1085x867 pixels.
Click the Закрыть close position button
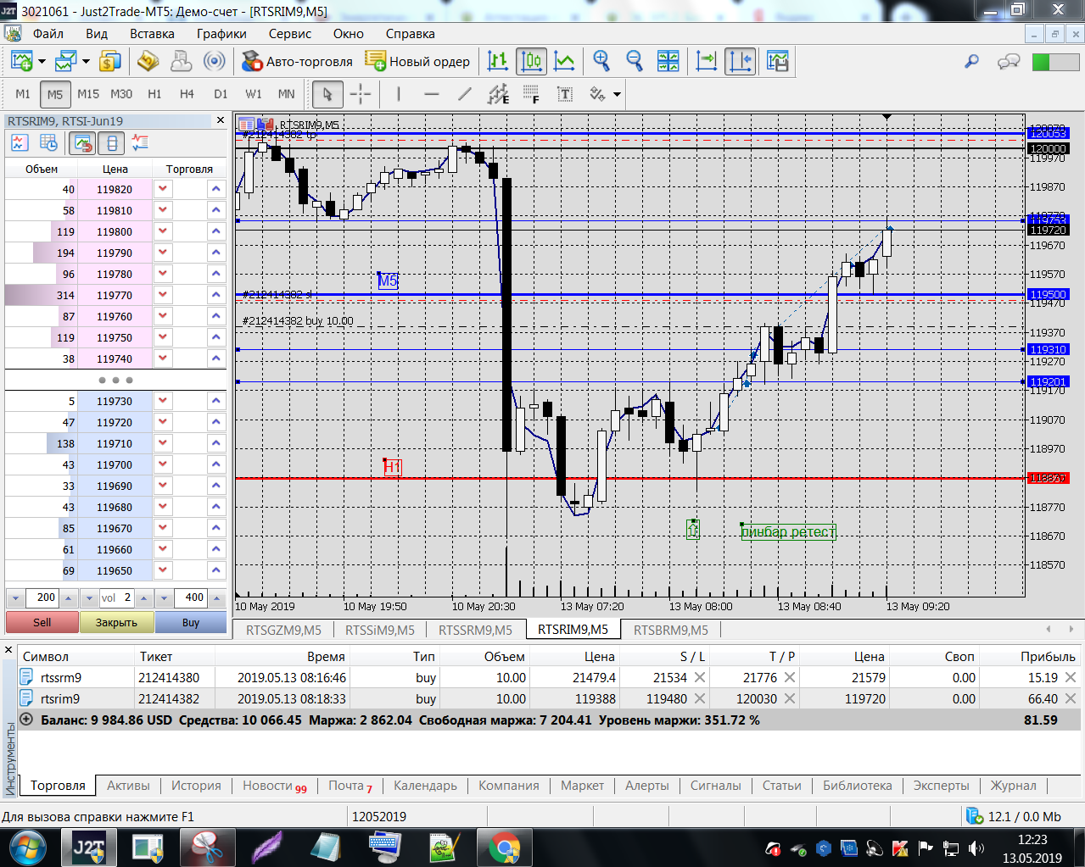click(116, 622)
